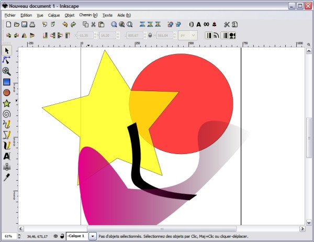Image resolution: width=314 pixels, height=242 pixels.
Task: Select the Zoom magnifier tool
Action: pyautogui.click(x=6, y=71)
